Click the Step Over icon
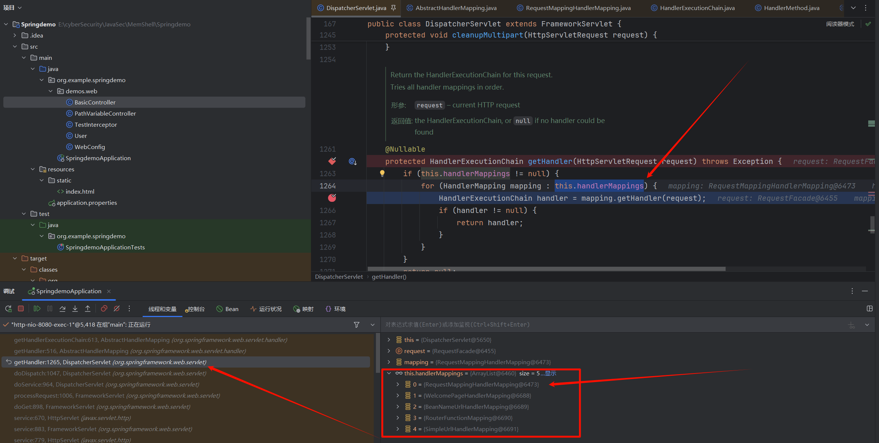This screenshot has height=443, width=879. pos(62,308)
